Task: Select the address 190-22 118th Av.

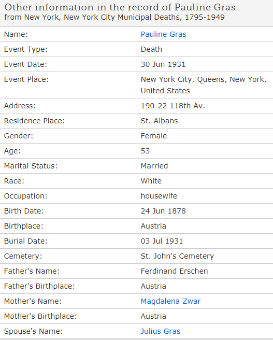Action: [173, 106]
